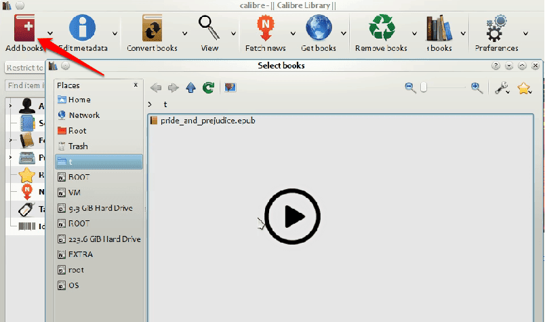Open the bookmarks star menu
Viewport: 545px width, 322px height.
[524, 88]
